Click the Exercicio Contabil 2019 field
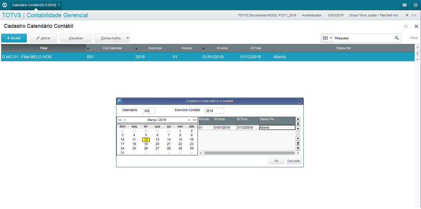The height and width of the screenshot is (209, 421). coord(214,111)
